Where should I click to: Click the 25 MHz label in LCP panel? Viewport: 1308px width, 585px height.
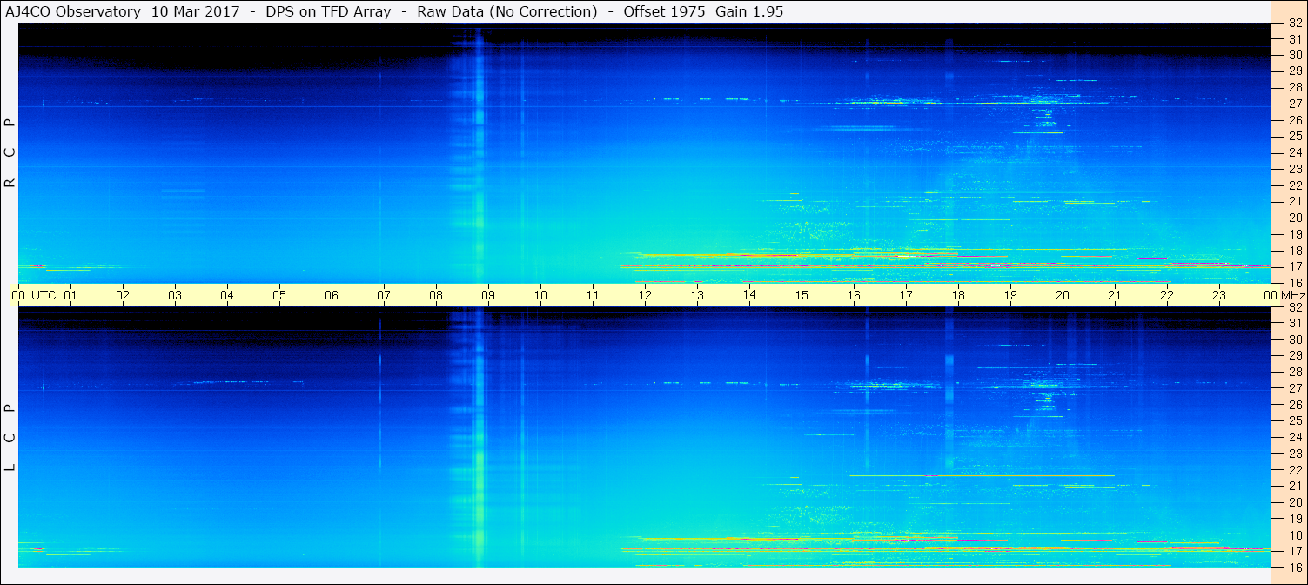click(1294, 420)
